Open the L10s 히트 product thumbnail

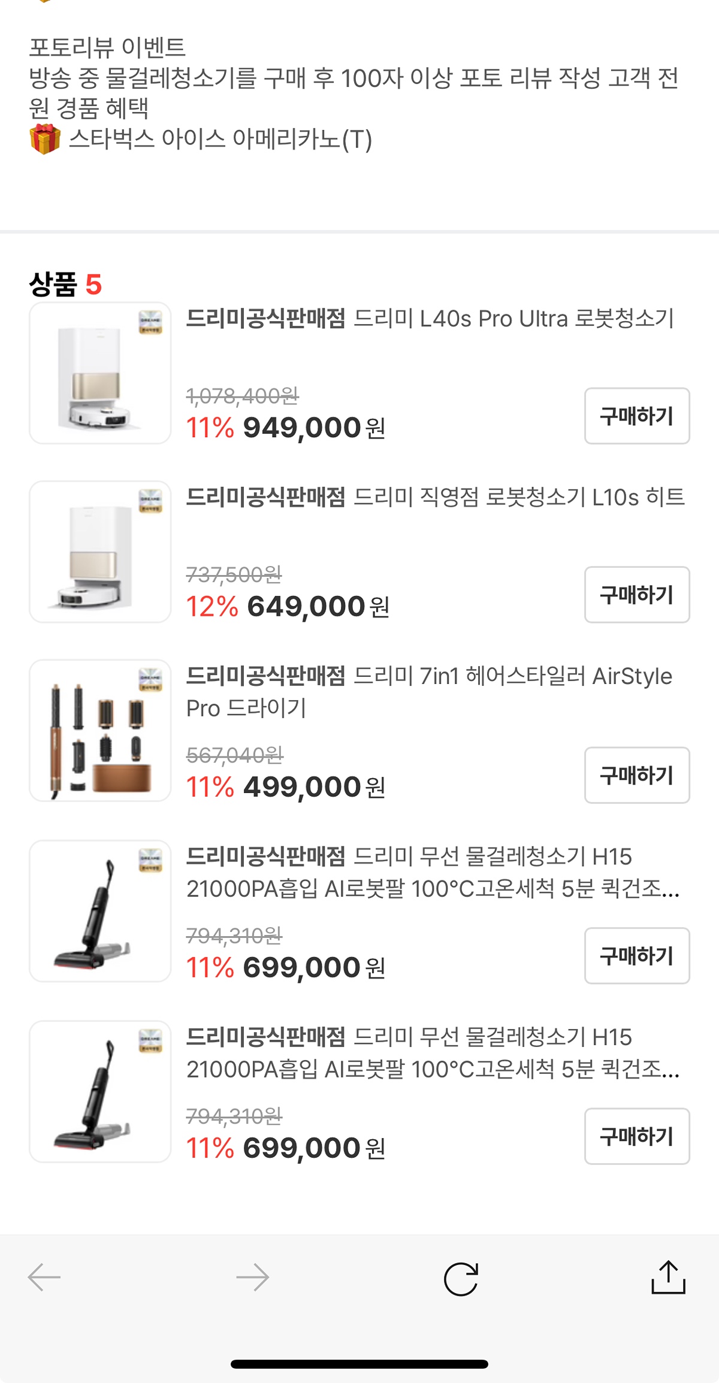click(x=100, y=552)
